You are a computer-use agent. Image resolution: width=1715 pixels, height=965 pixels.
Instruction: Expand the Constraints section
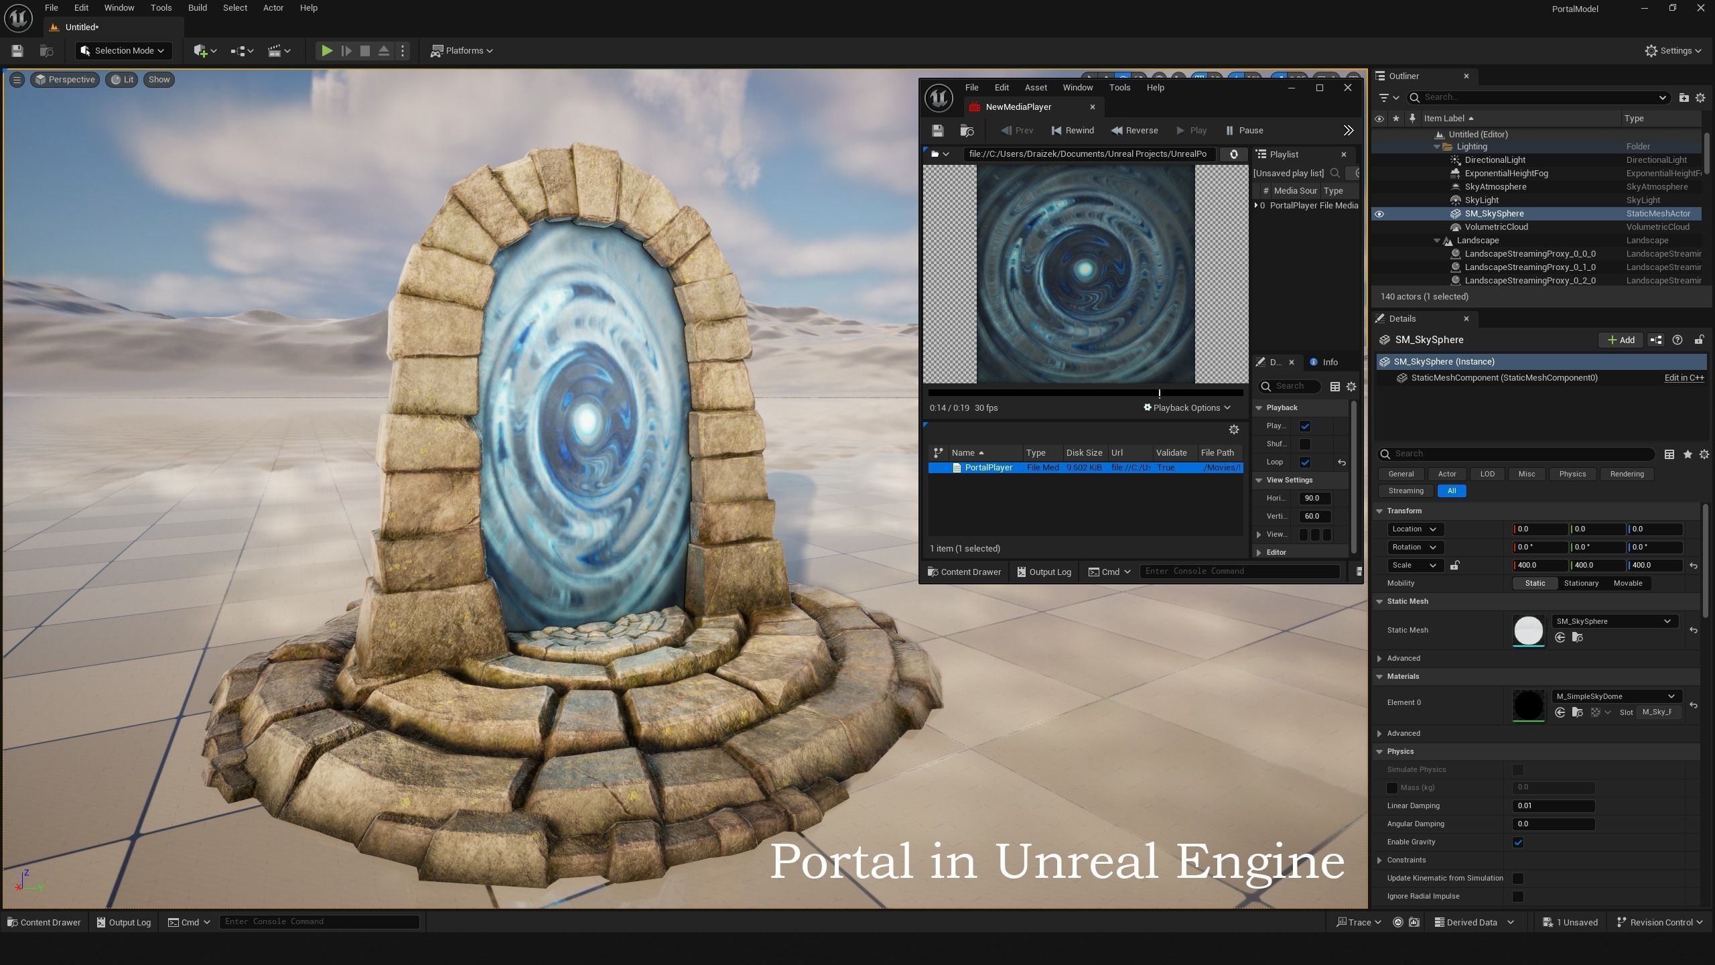point(1379,860)
